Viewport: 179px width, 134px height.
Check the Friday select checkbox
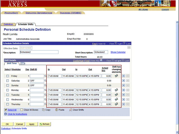[8, 76]
